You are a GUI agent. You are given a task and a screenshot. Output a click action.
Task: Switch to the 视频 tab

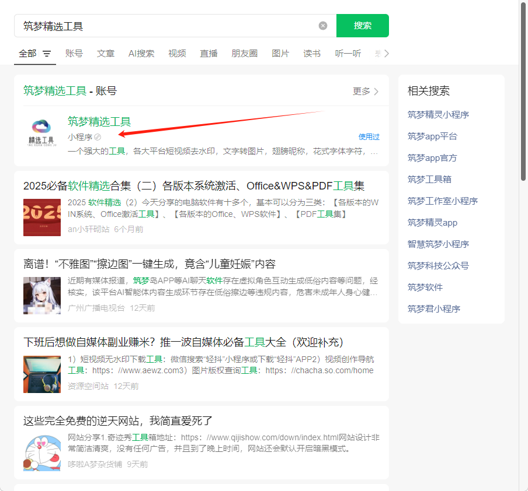coord(177,54)
